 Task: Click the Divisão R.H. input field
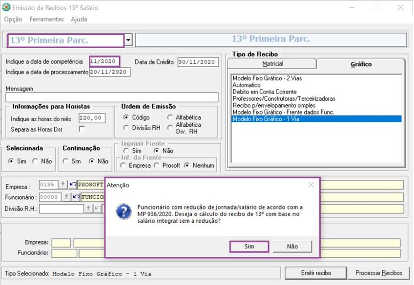click(x=62, y=209)
